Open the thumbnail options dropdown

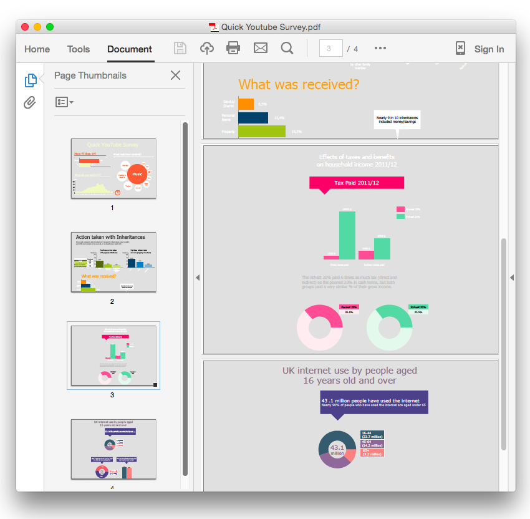point(64,102)
